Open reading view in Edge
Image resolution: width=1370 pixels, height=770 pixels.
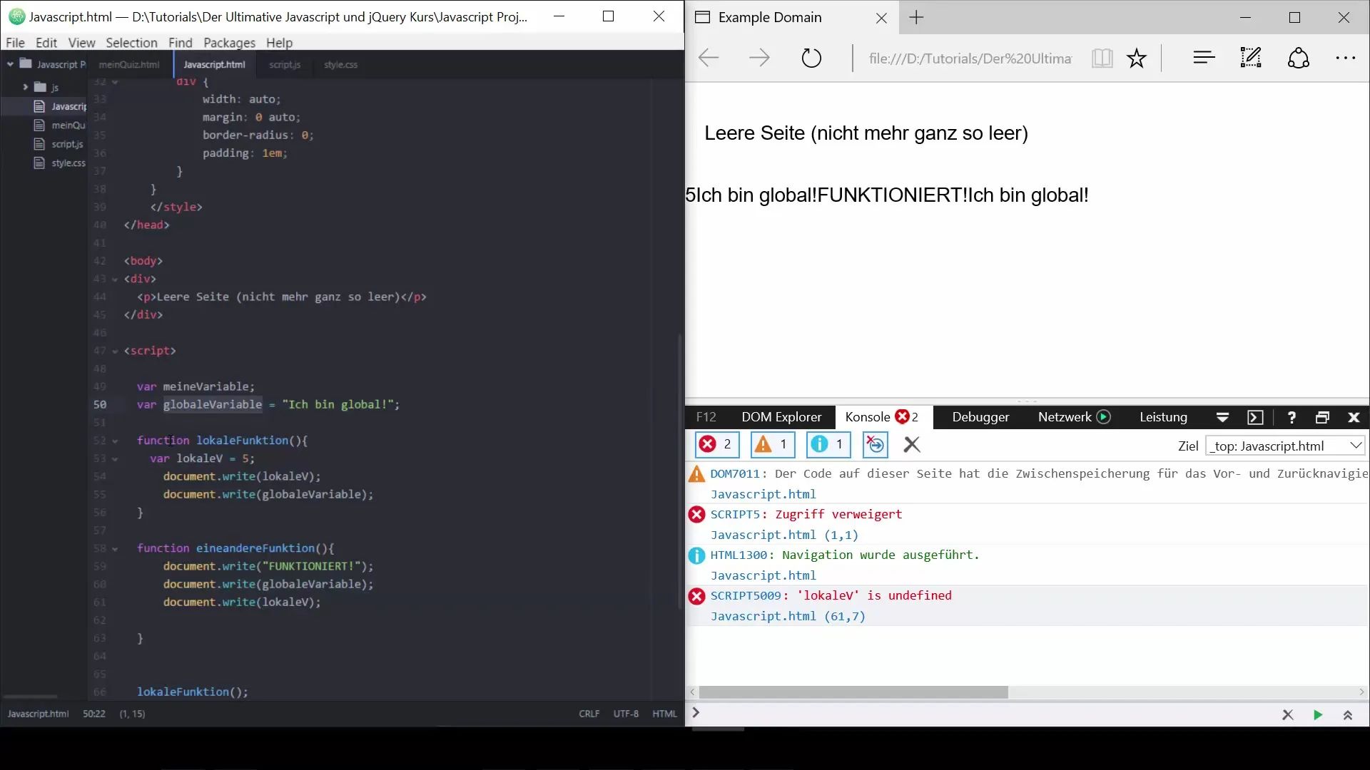[x=1102, y=58]
